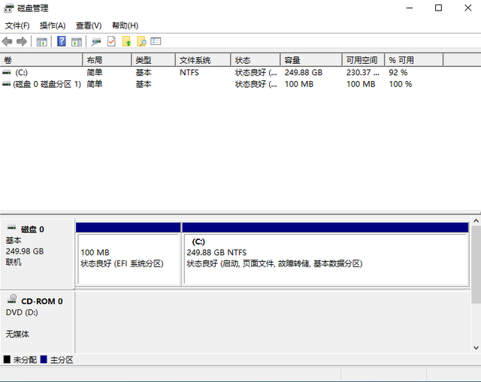Select the 磁盘 0 disk label panel
Image resolution: width=481 pixels, height=382 pixels.
37,254
